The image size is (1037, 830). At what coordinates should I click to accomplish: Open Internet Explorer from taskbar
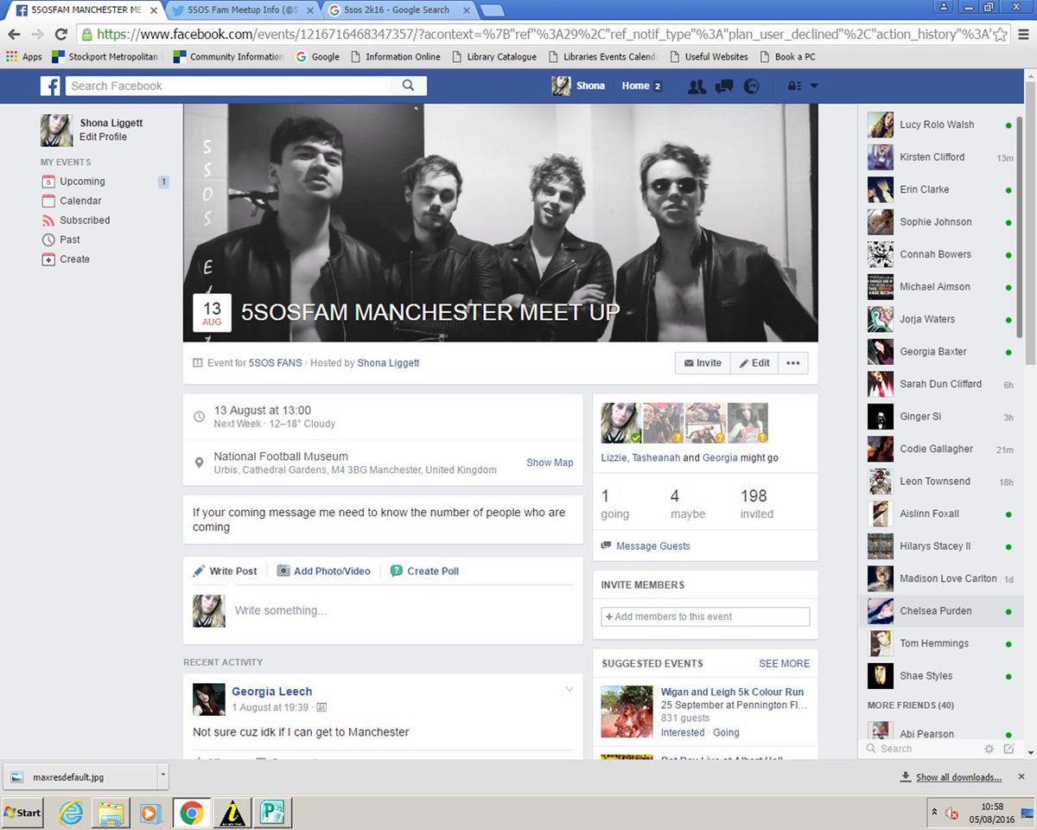point(71,813)
